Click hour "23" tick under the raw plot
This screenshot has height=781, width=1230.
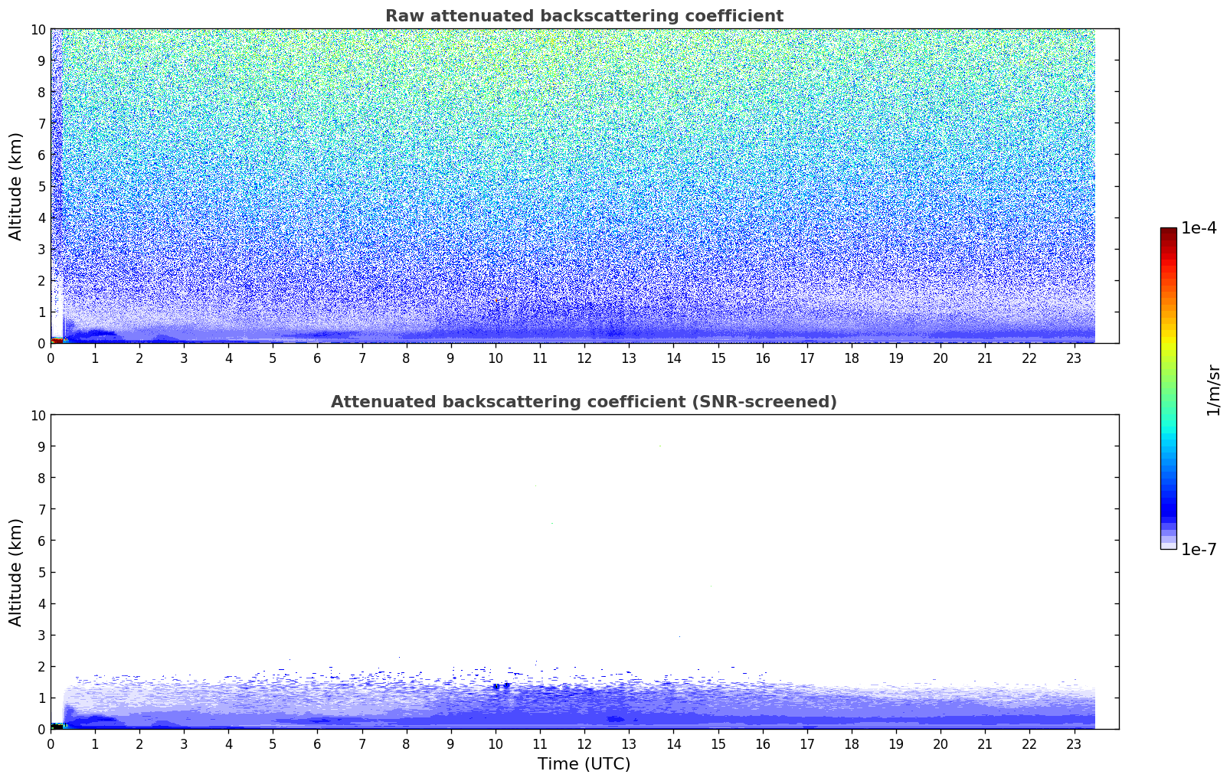tap(1074, 357)
